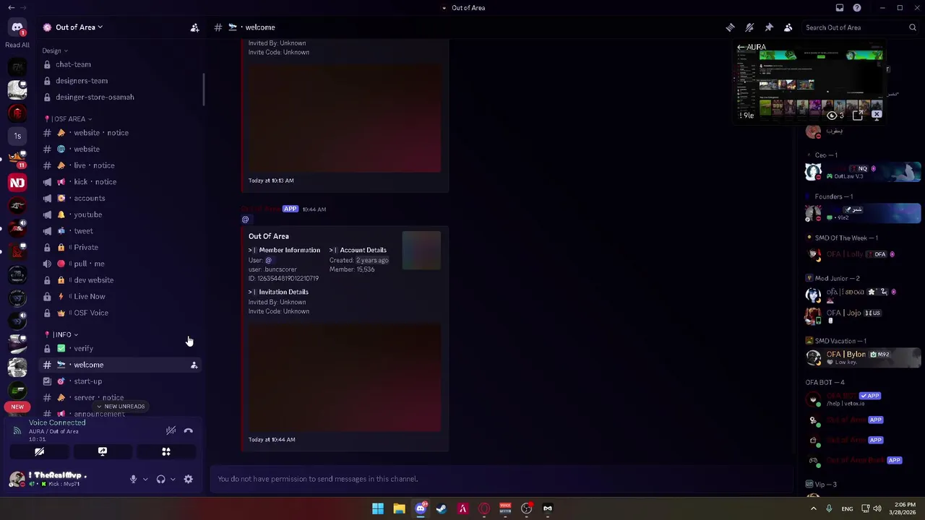Open OFA | Bylon member profile

click(864, 357)
